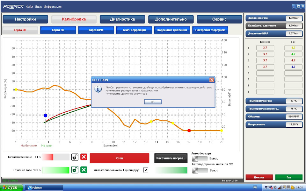The width and height of the screenshot is (306, 191).
Task: Click the red signal-bars tray icon
Action: click(x=280, y=187)
